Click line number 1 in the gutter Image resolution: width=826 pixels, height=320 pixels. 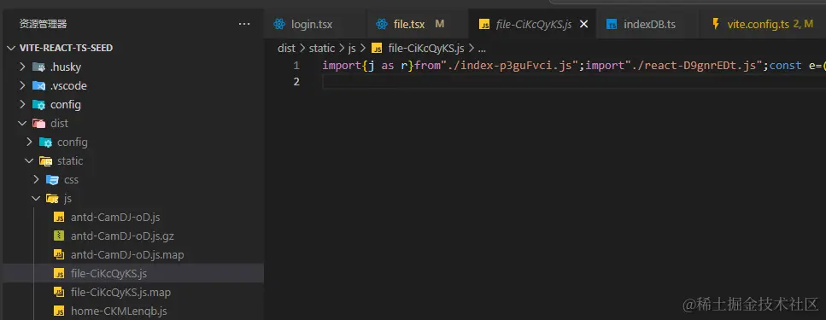296,66
